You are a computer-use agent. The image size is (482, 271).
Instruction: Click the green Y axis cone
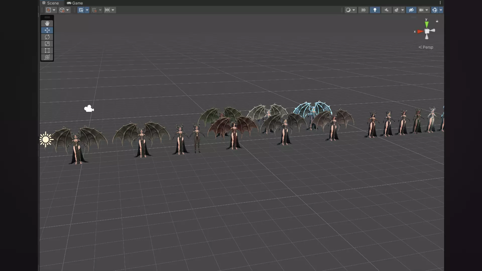click(x=427, y=24)
